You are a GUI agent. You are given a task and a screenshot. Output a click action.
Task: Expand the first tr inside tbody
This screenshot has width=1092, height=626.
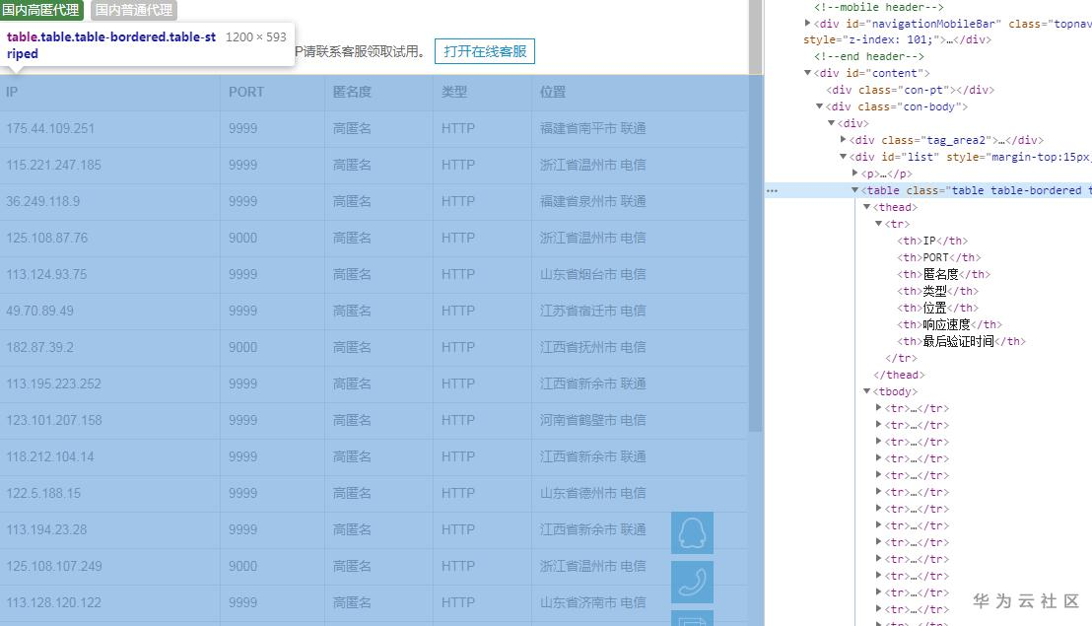coord(877,408)
